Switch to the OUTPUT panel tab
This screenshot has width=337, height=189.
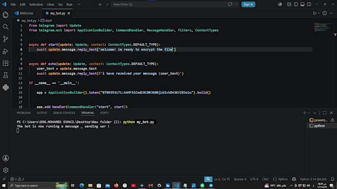42,113
